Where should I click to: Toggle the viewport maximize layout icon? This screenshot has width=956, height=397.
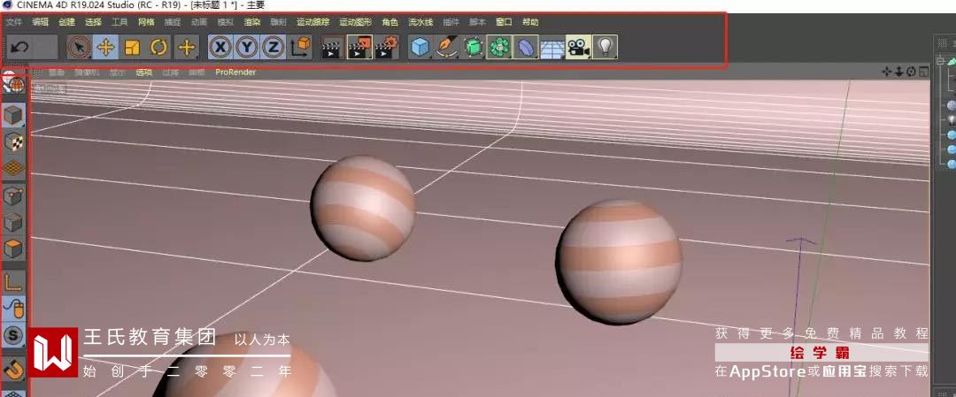[923, 72]
